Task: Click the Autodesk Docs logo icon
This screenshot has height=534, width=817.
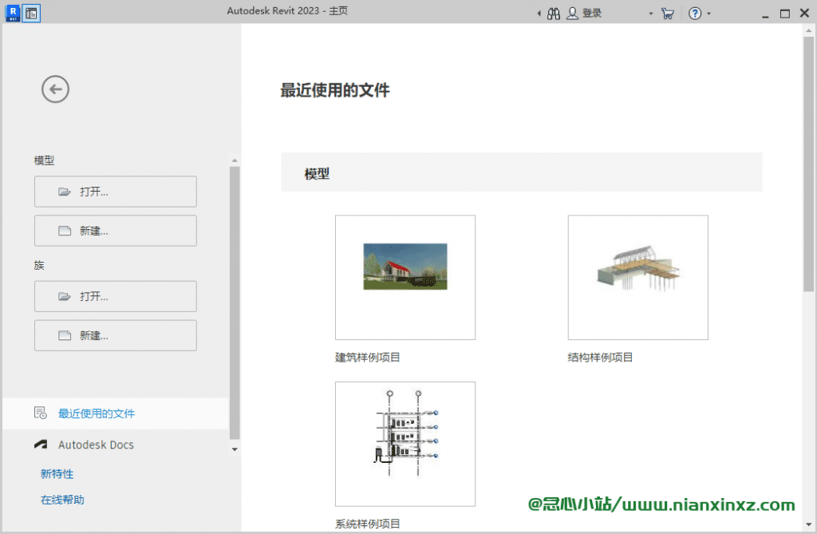Action: 41,445
